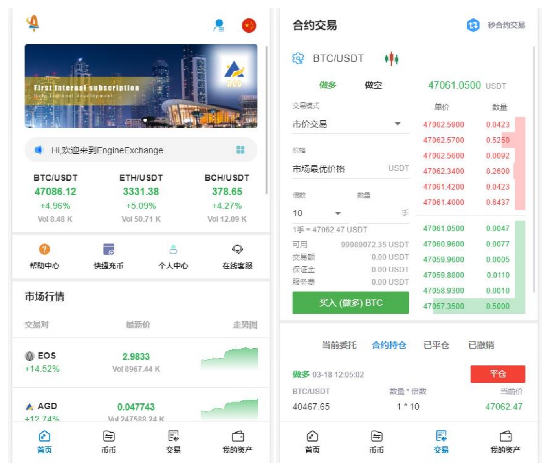Click the announcement speaker icon
The height and width of the screenshot is (471, 550).
pyautogui.click(x=38, y=150)
